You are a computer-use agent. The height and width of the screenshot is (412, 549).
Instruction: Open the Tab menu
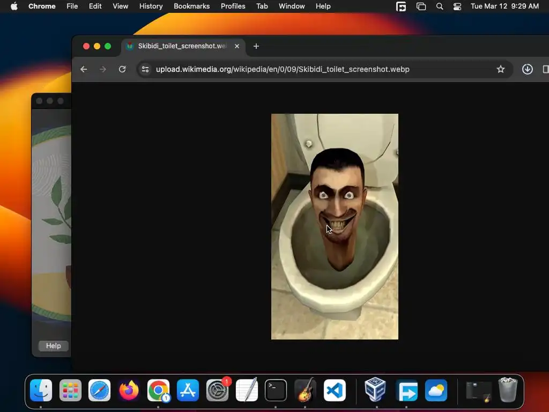pyautogui.click(x=262, y=6)
